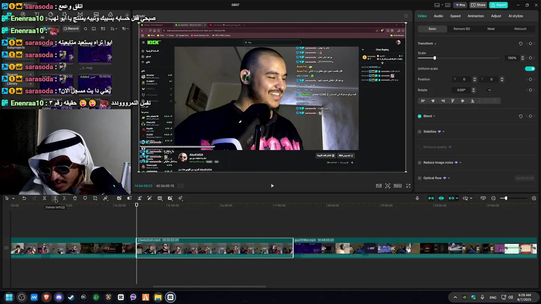
Task: Click the Position keyframe diamond icon
Action: tap(530, 79)
